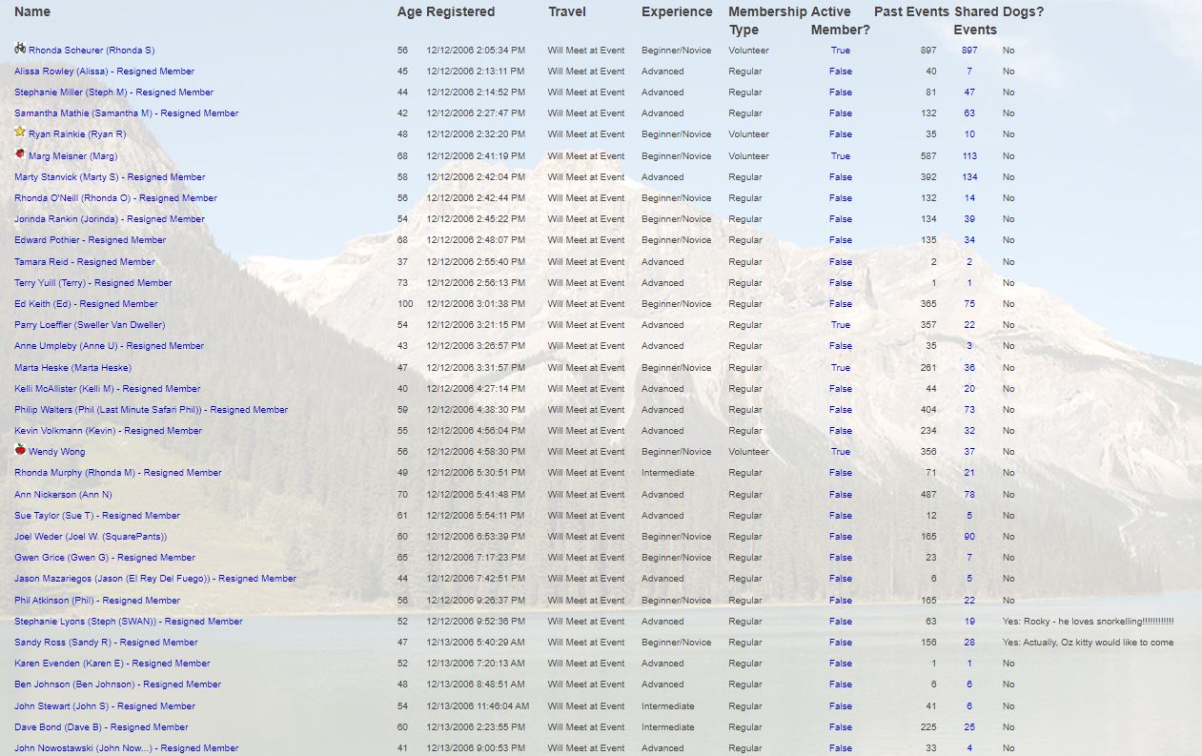Open Philip Walters (Last Minute Safari Phil) profile
The image size is (1202, 756).
click(x=151, y=410)
